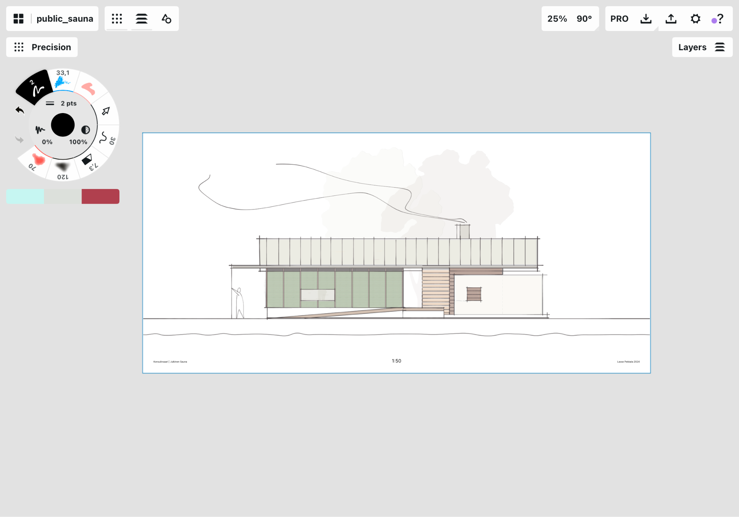Screen dimensions: 739x517
Task: Open the gallery with the four-squares icon
Action: tap(18, 19)
